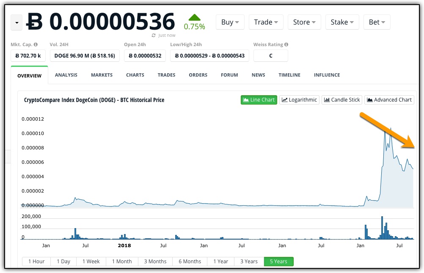Click the Open 24h value Ƀ 0.00000532
Viewport: 424px width, 273px height.
(145, 56)
